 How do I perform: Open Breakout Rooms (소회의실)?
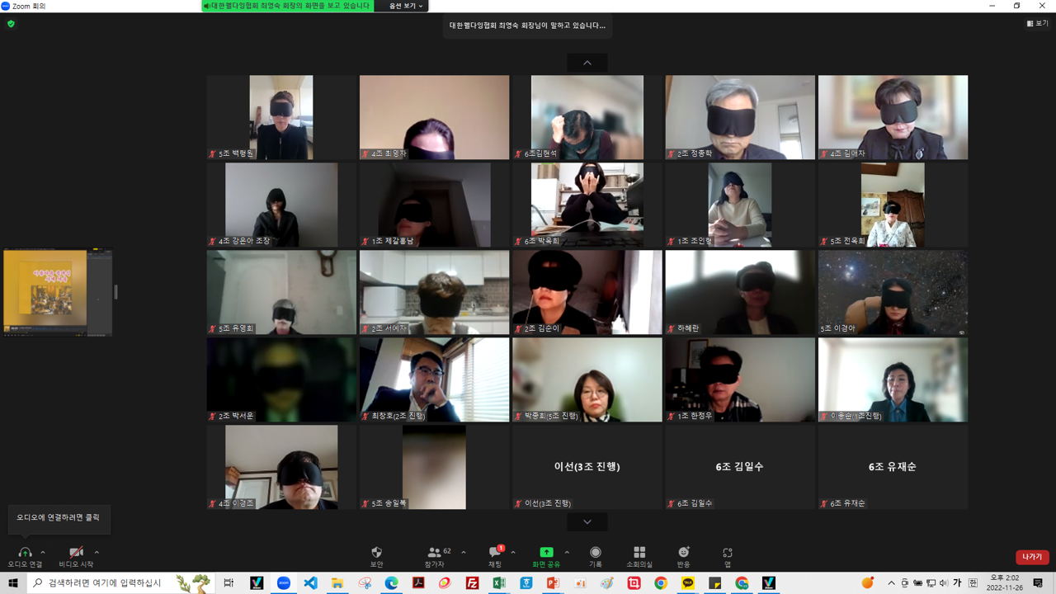(x=639, y=553)
